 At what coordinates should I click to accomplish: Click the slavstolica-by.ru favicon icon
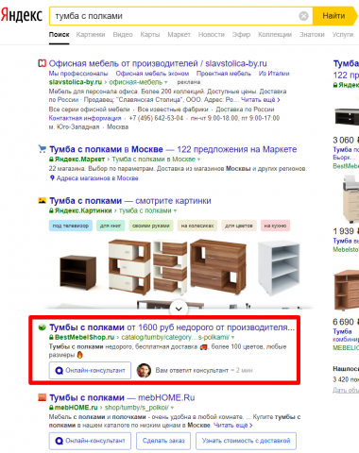[x=42, y=63]
